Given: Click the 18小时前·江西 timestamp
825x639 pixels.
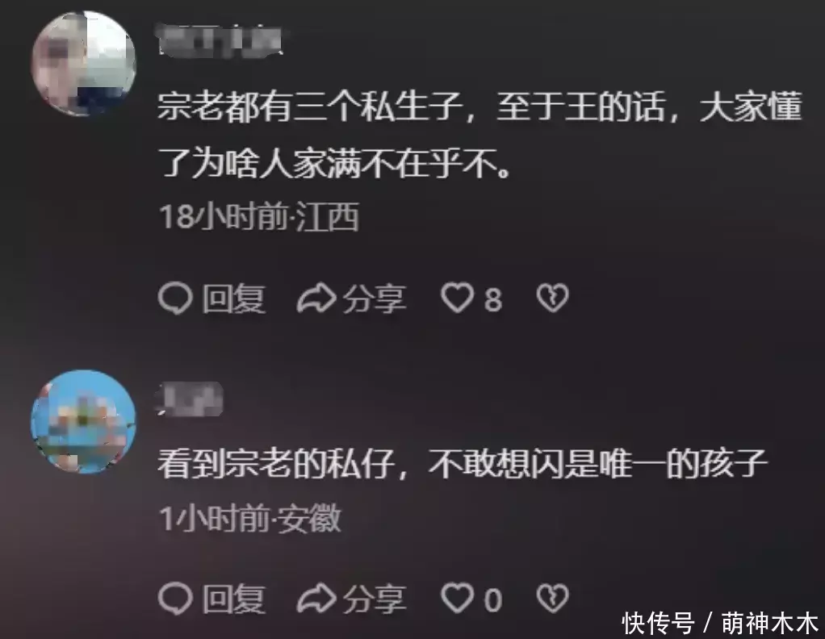Looking at the screenshot, I should [259, 217].
